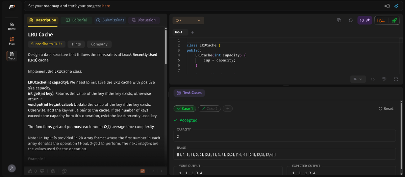Image resolution: width=405 pixels, height=177 pixels.
Task: Click the like count 0
Action: click(x=36, y=171)
